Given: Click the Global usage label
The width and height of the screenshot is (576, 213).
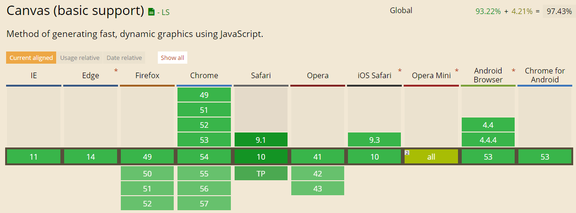Looking at the screenshot, I should [x=401, y=10].
